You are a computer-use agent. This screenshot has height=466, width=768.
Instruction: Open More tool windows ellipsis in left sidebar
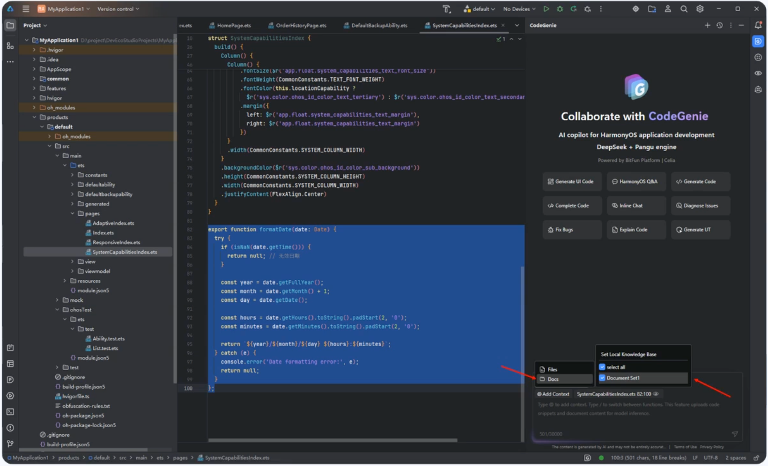(x=10, y=61)
